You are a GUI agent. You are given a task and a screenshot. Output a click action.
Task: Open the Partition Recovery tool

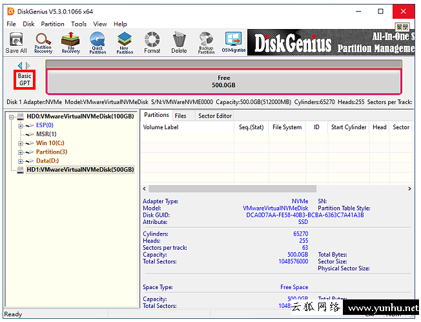point(43,43)
